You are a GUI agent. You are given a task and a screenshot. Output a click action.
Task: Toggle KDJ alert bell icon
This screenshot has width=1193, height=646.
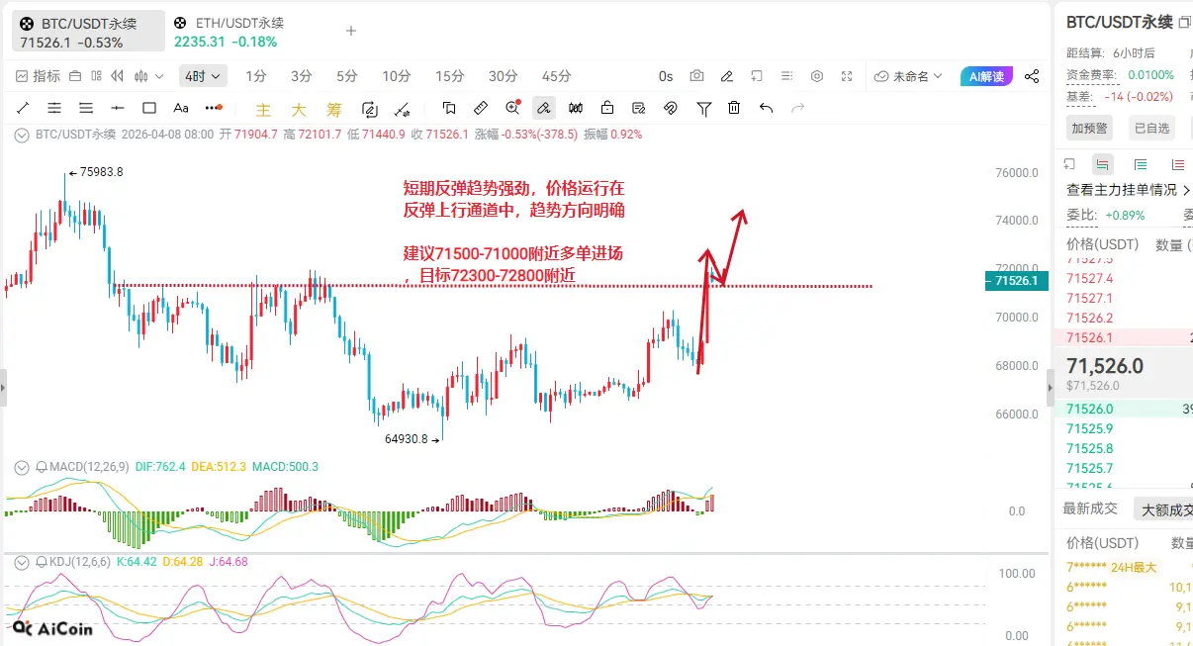tap(42, 561)
